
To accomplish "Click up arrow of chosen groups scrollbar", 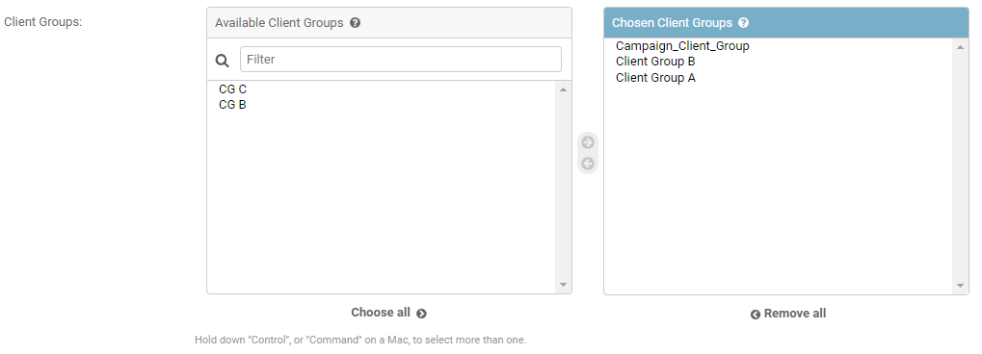I will click(x=960, y=47).
